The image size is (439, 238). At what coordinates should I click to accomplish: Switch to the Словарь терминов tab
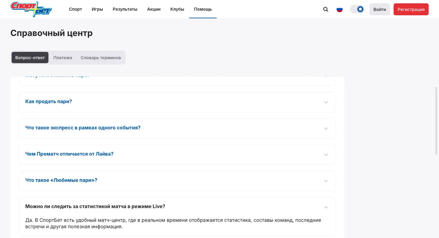(101, 57)
